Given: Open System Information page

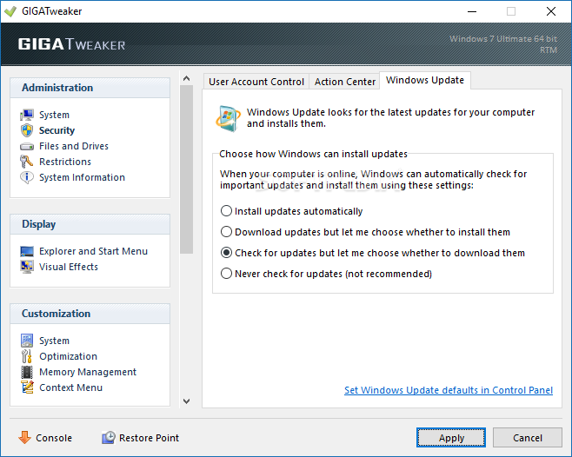Looking at the screenshot, I should (x=82, y=177).
